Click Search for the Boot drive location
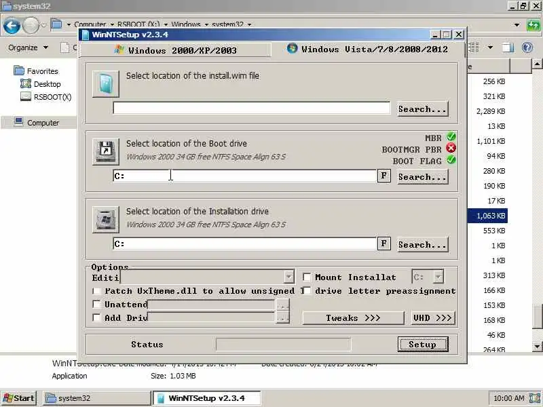This screenshot has width=543, height=407. click(422, 177)
